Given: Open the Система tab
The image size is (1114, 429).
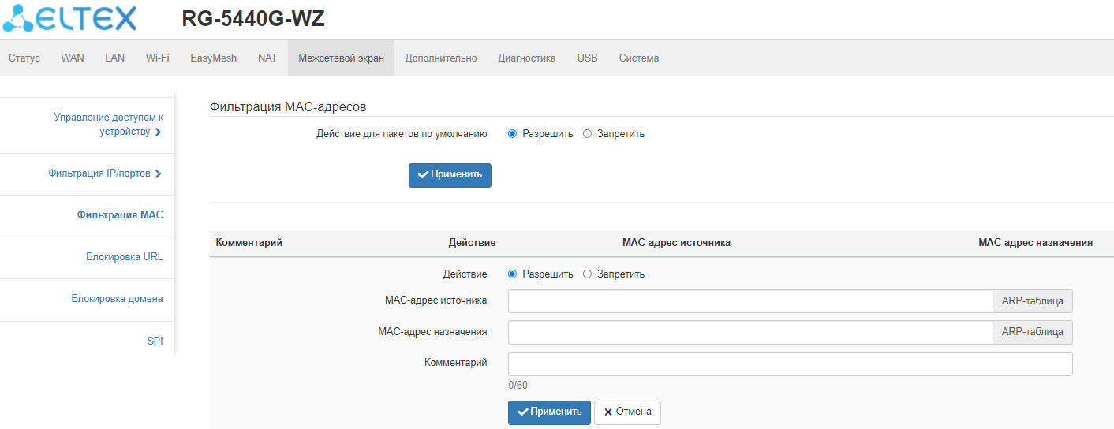Looking at the screenshot, I should tap(638, 58).
